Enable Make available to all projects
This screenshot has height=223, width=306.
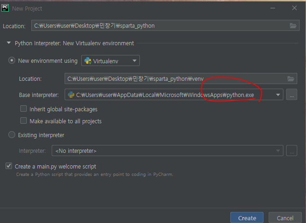[24, 121]
